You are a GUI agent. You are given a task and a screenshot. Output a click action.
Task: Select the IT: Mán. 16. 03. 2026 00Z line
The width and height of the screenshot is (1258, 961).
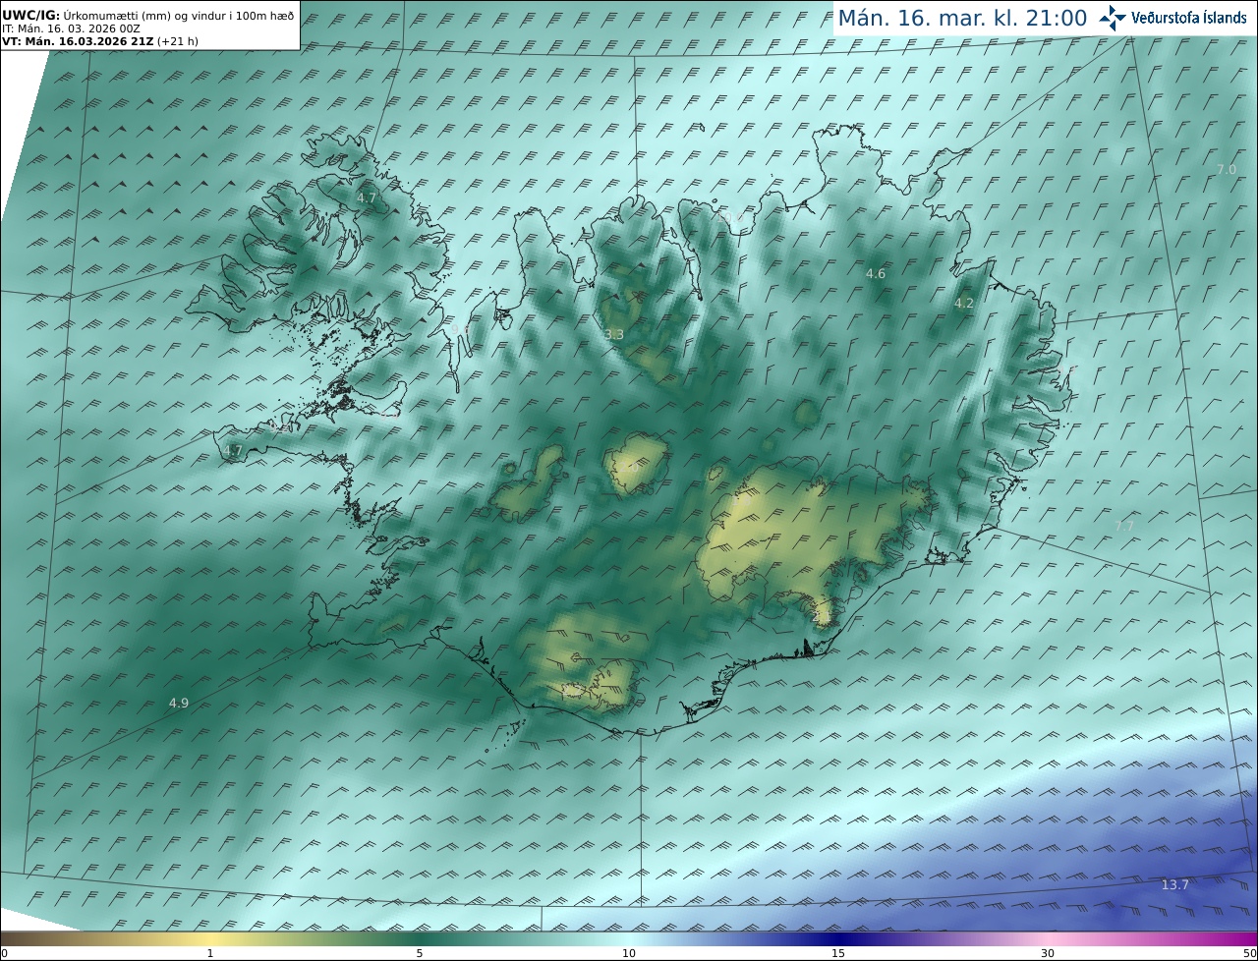pos(72,28)
